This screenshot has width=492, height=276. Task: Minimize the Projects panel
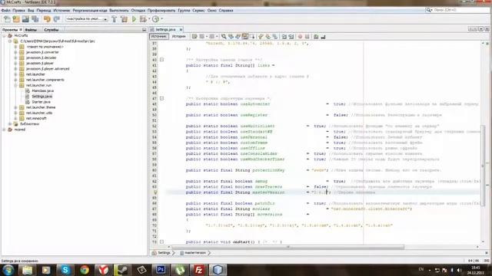tap(144, 30)
